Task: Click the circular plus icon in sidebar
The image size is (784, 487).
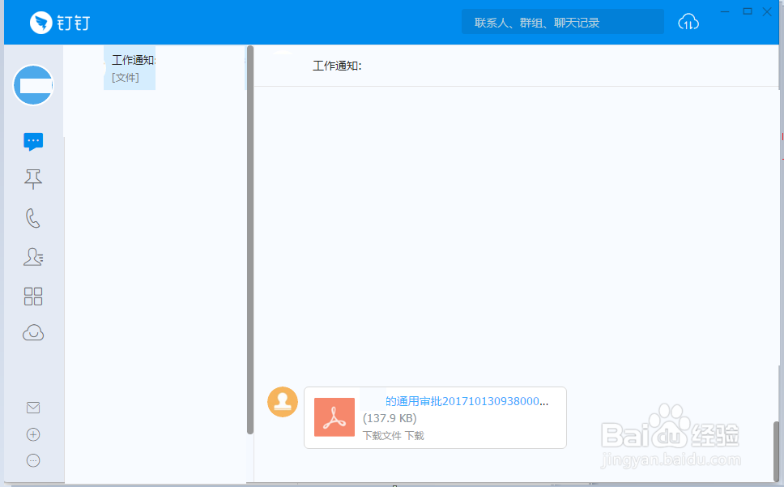Action: click(x=33, y=434)
